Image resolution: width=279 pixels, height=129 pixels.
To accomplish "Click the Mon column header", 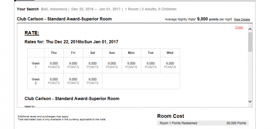I will pyautogui.click(x=131, y=53).
